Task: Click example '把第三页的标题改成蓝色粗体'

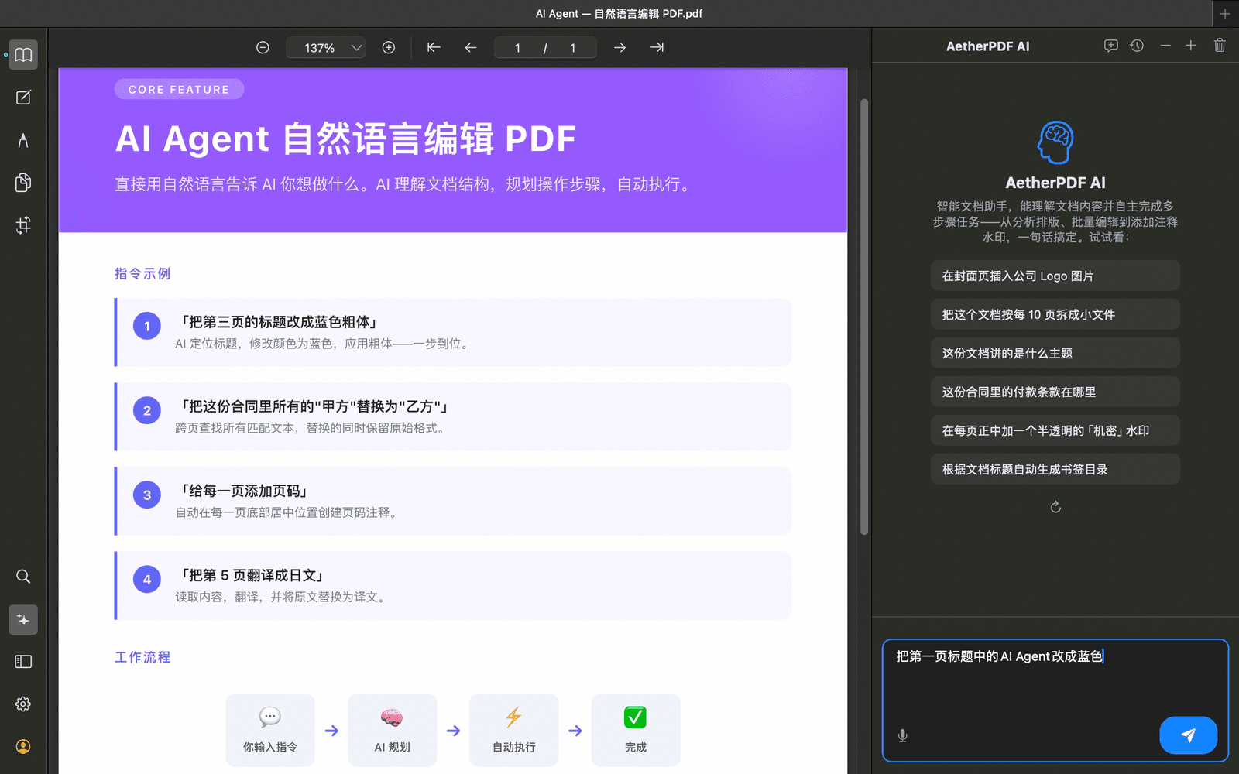Action: [453, 332]
